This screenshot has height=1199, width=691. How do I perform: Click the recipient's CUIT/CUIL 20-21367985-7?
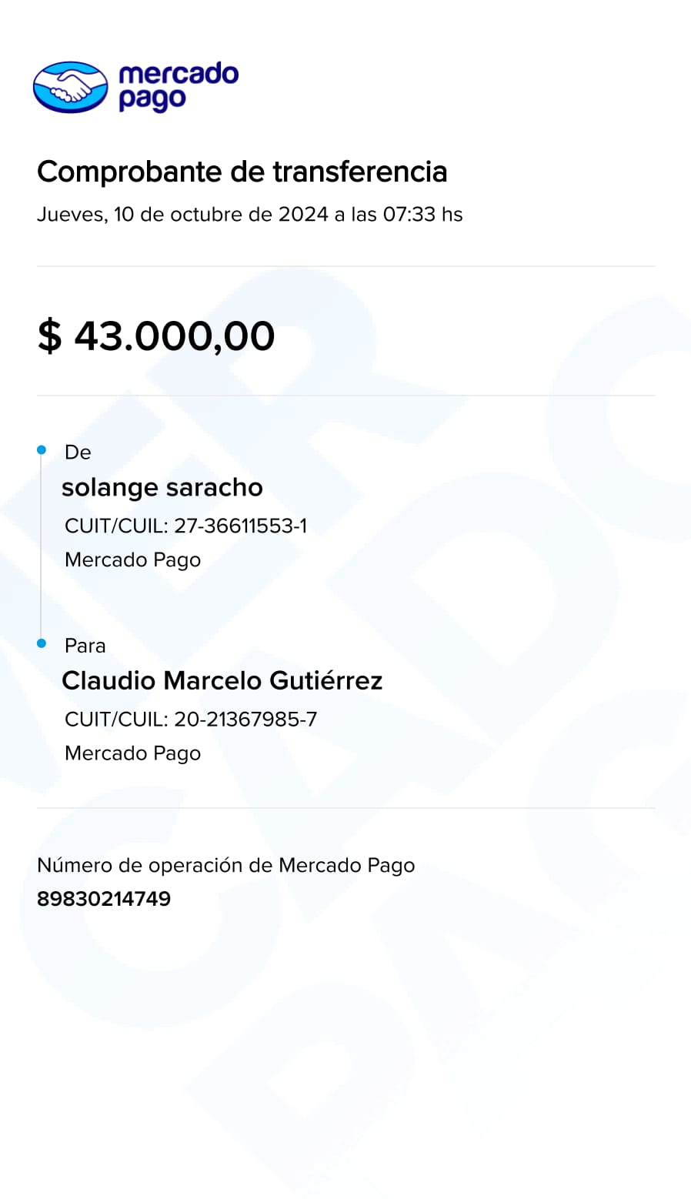click(191, 719)
